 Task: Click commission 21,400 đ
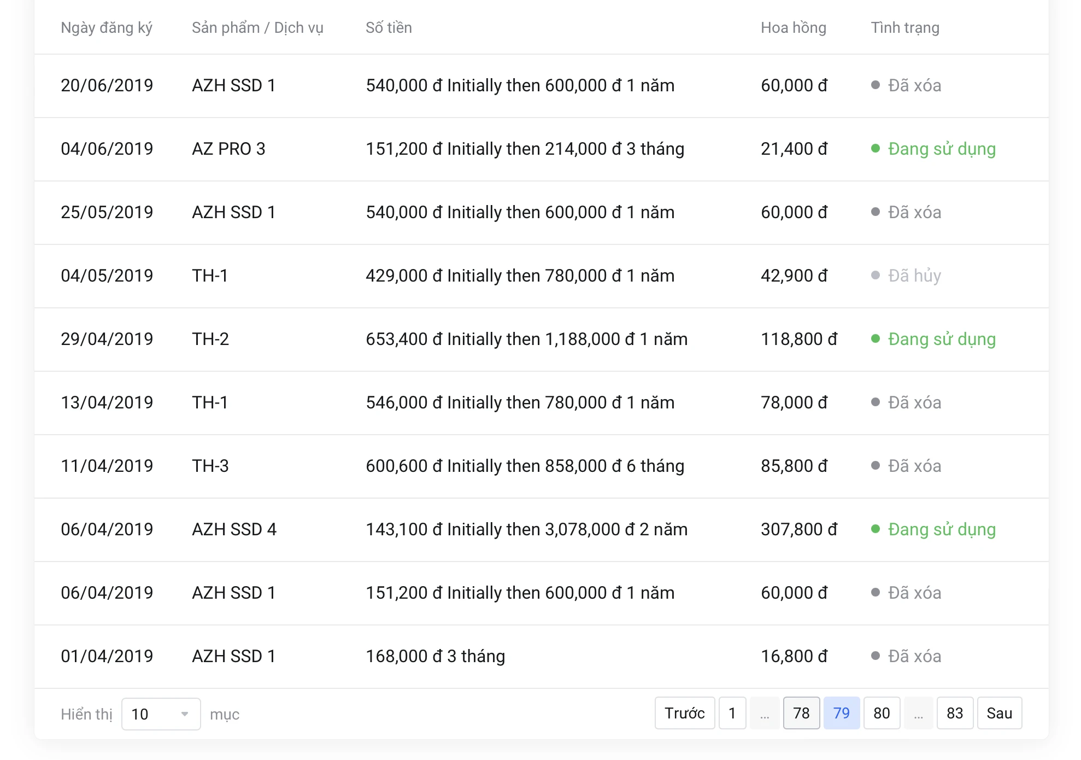coord(794,149)
